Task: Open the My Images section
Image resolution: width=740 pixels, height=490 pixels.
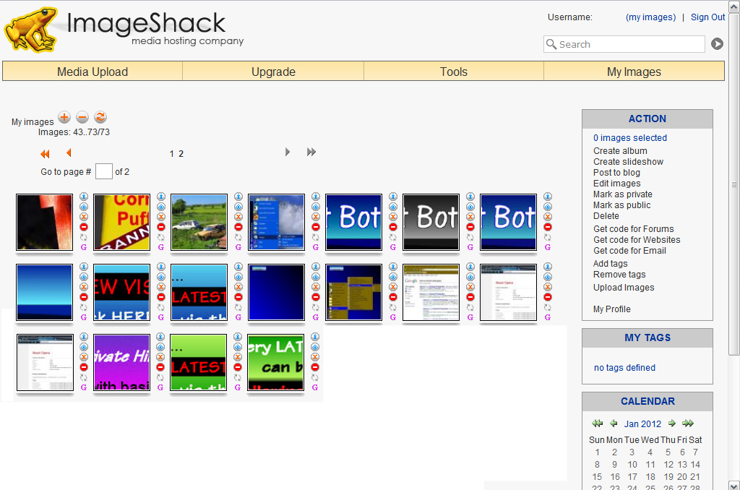Action: pyautogui.click(x=634, y=71)
